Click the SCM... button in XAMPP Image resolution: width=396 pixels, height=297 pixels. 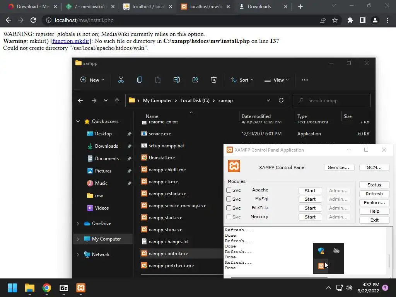click(374, 167)
